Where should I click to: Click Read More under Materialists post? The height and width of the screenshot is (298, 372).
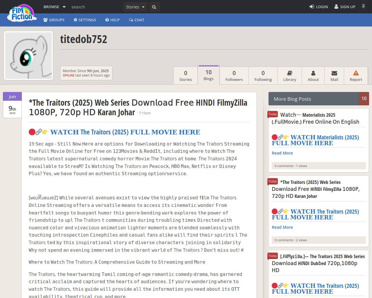point(282,153)
